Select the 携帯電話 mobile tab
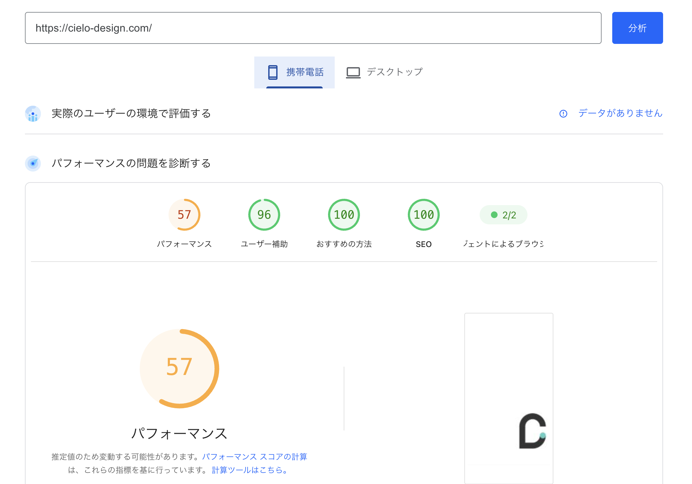This screenshot has height=484, width=692. pos(294,72)
